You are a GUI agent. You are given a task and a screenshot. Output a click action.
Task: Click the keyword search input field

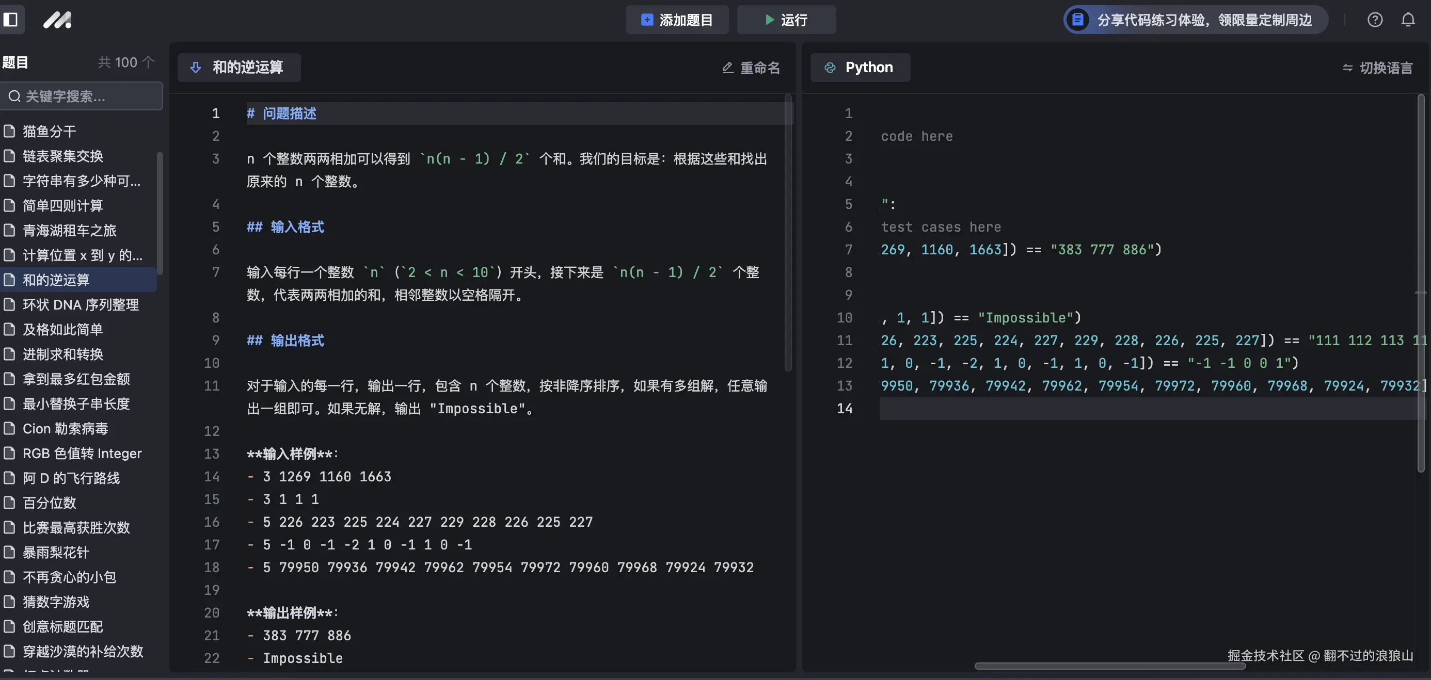82,96
